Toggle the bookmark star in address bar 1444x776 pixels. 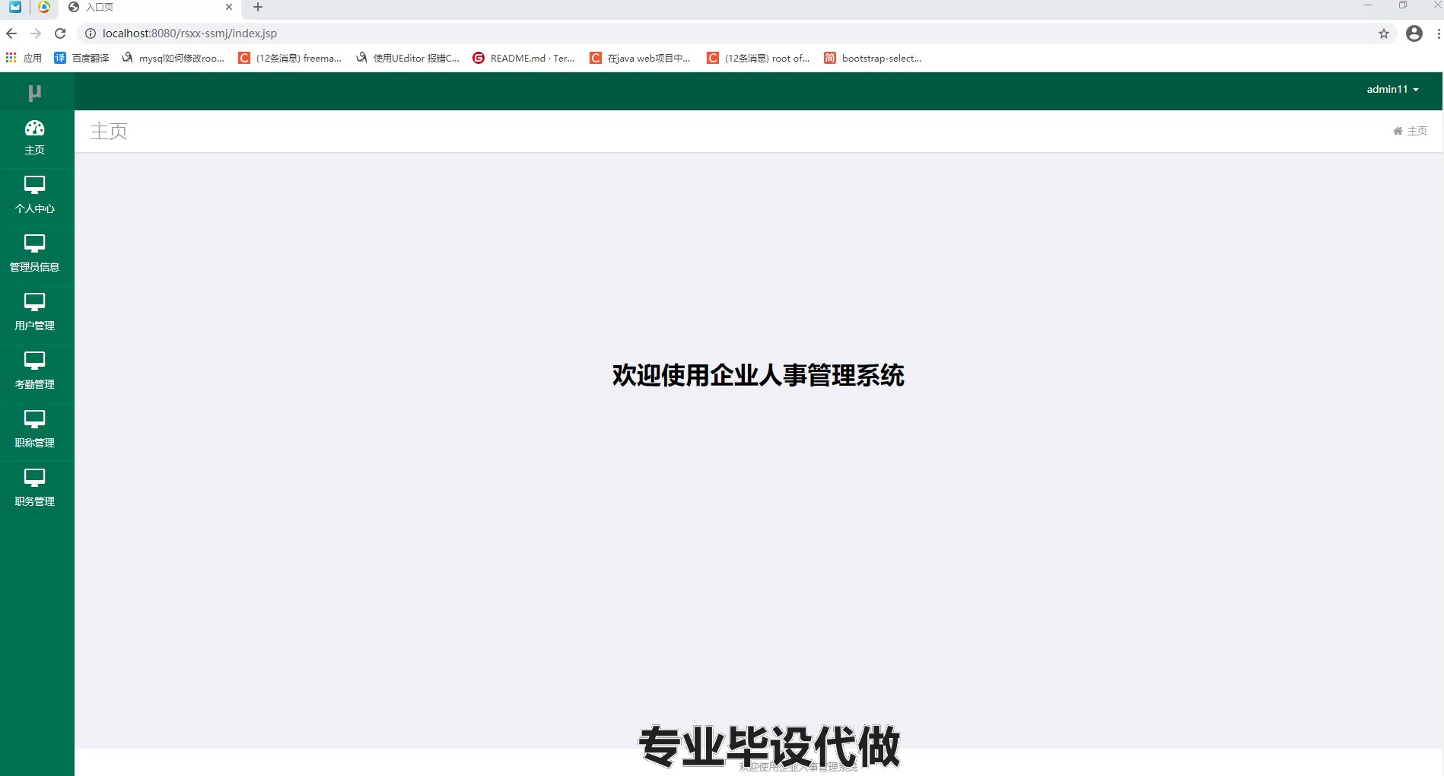point(1384,33)
